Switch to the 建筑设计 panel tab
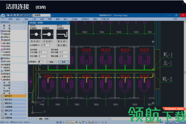 click(x=14, y=103)
